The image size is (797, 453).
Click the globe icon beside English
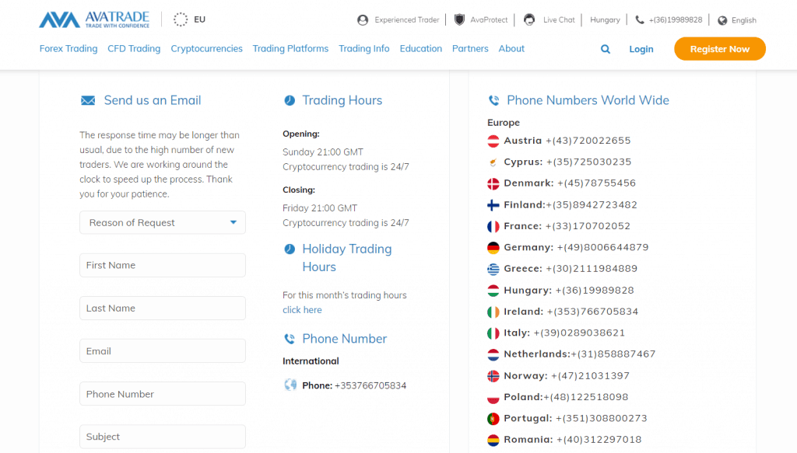click(722, 21)
